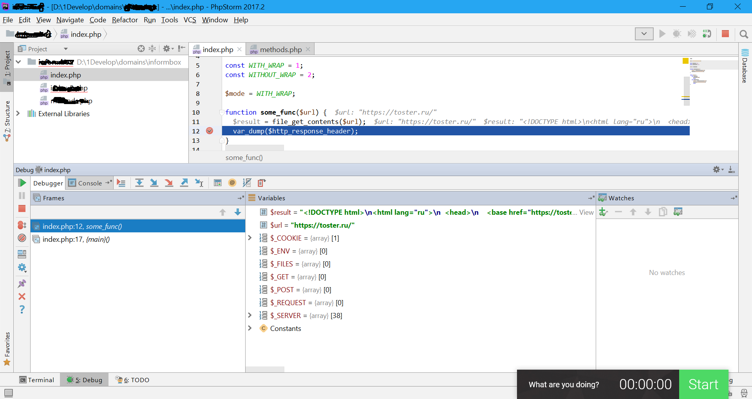Collapse the project root folder
The height and width of the screenshot is (399, 752).
pos(18,62)
